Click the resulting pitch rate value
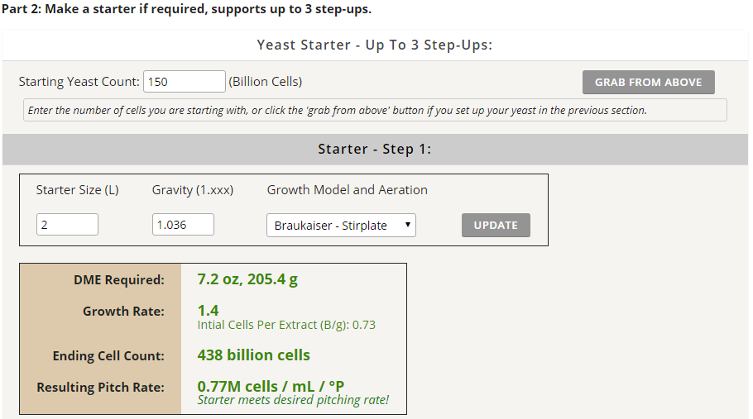This screenshot has height=419, width=753. point(271,386)
